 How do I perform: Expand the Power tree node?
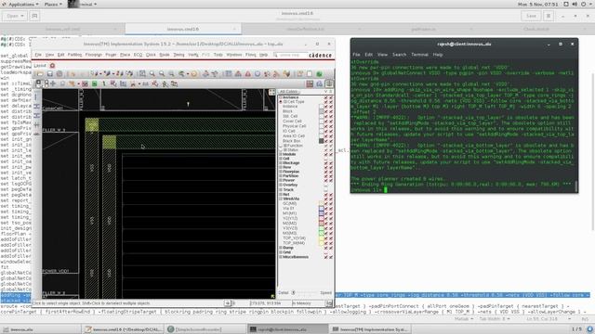(x=281, y=180)
